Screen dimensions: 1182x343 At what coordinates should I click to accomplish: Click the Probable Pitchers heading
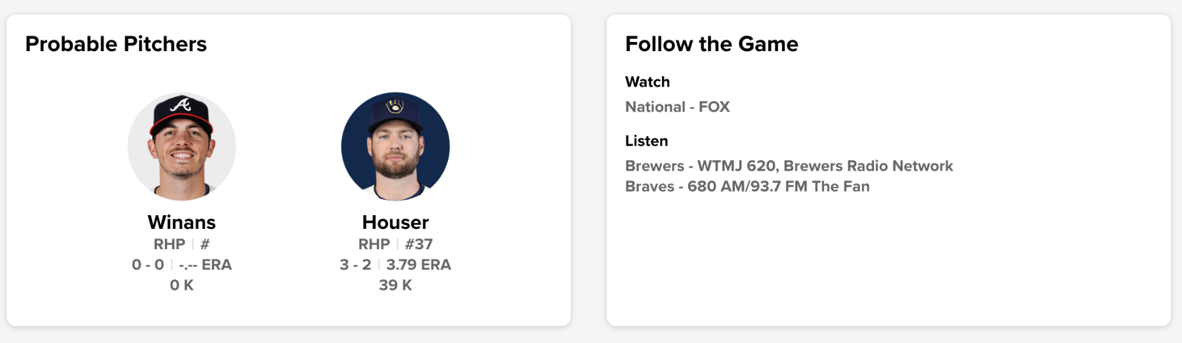[116, 44]
